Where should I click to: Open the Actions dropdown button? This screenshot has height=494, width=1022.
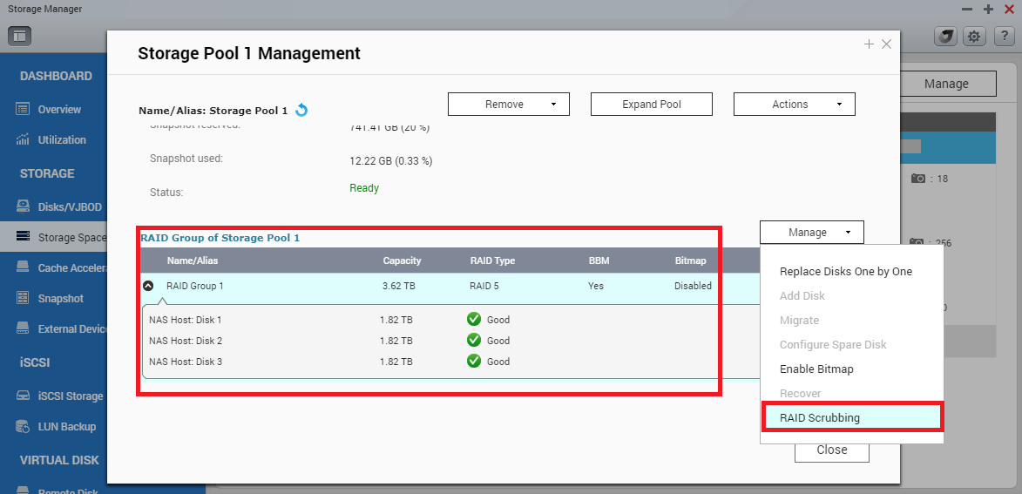click(x=795, y=105)
